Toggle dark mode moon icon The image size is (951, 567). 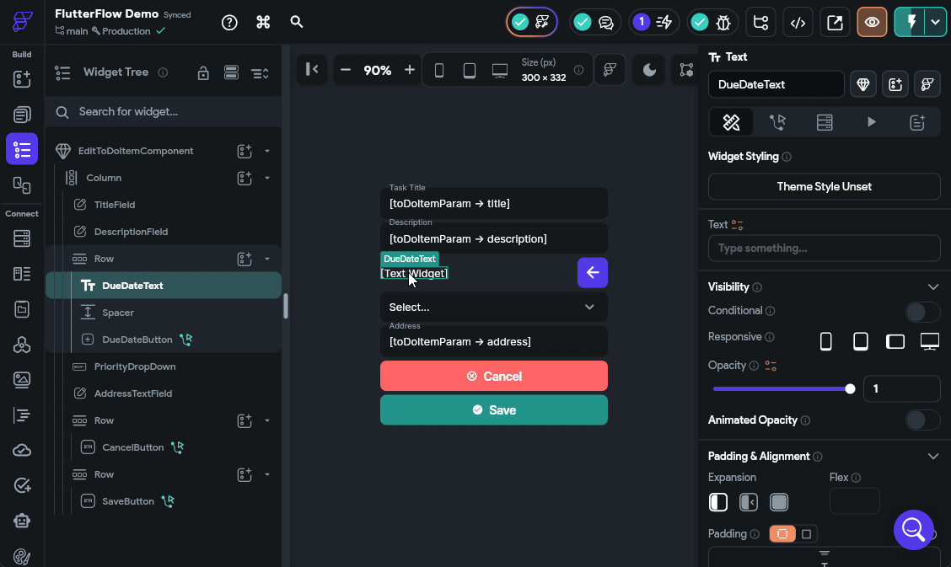(x=649, y=70)
